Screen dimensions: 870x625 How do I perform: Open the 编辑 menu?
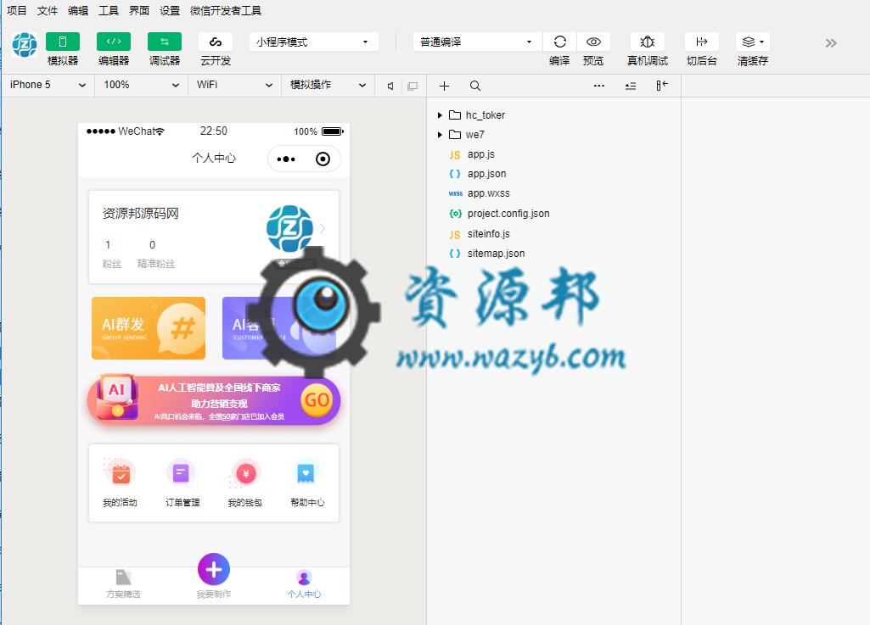pos(78,10)
